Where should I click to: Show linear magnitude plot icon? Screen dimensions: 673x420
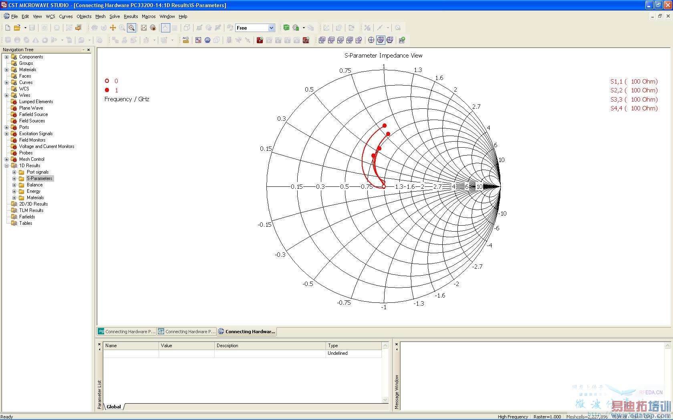pos(340,40)
